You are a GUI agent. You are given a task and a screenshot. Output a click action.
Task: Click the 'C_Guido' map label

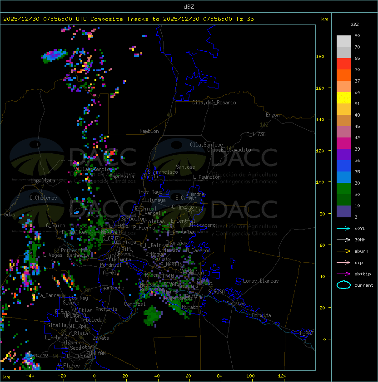(55, 225)
